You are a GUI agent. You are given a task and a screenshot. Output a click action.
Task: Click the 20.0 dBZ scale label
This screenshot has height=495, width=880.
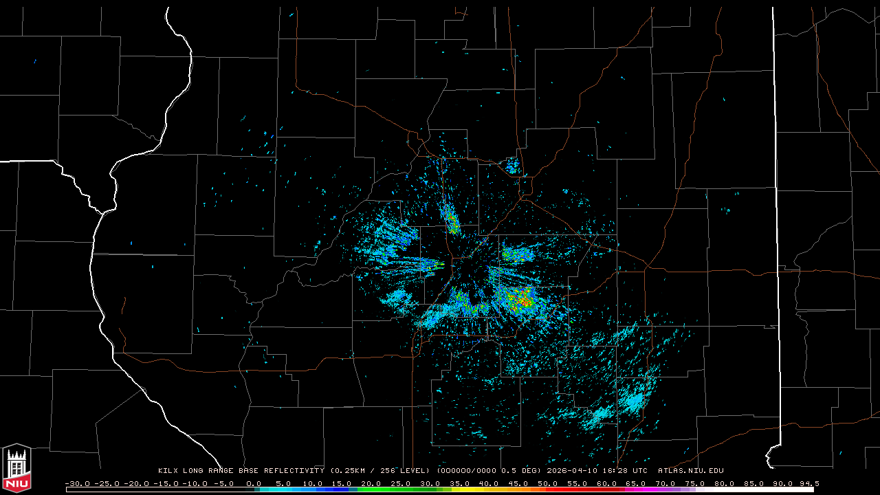pos(372,483)
